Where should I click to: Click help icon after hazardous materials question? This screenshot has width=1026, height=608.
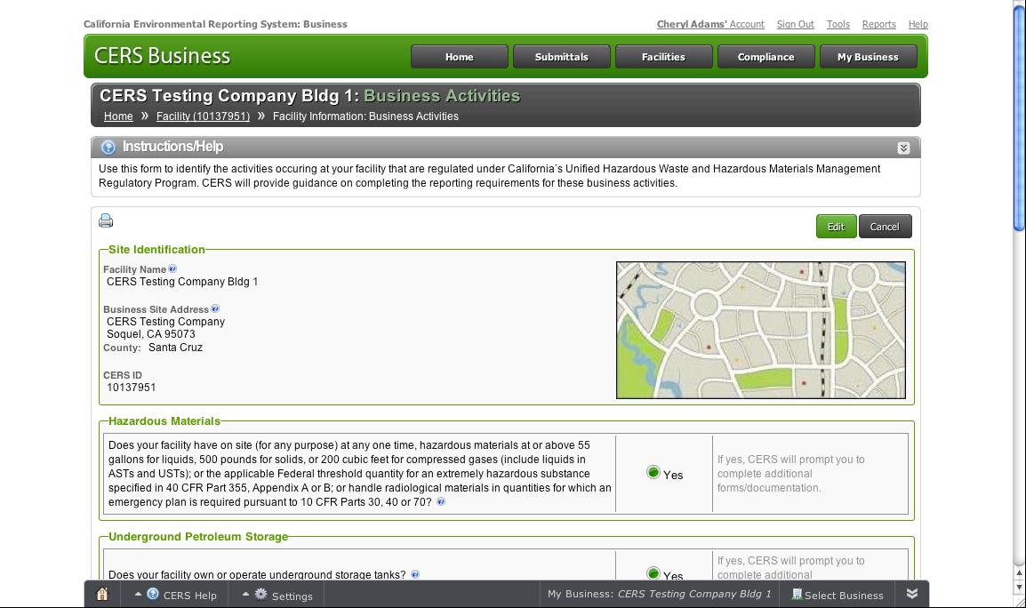pyautogui.click(x=440, y=502)
